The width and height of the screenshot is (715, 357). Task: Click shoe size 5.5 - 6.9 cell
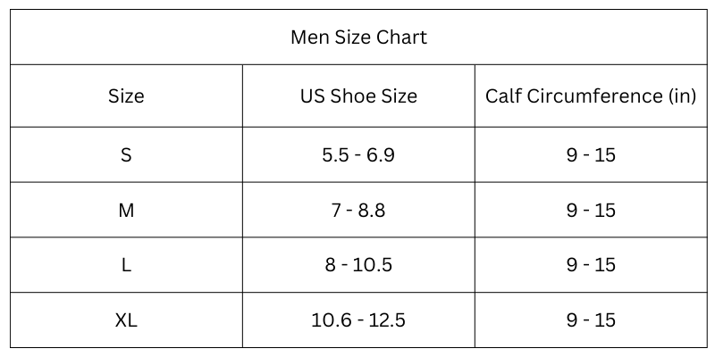pyautogui.click(x=358, y=154)
